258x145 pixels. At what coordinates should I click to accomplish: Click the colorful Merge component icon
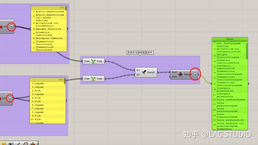coord(144,72)
